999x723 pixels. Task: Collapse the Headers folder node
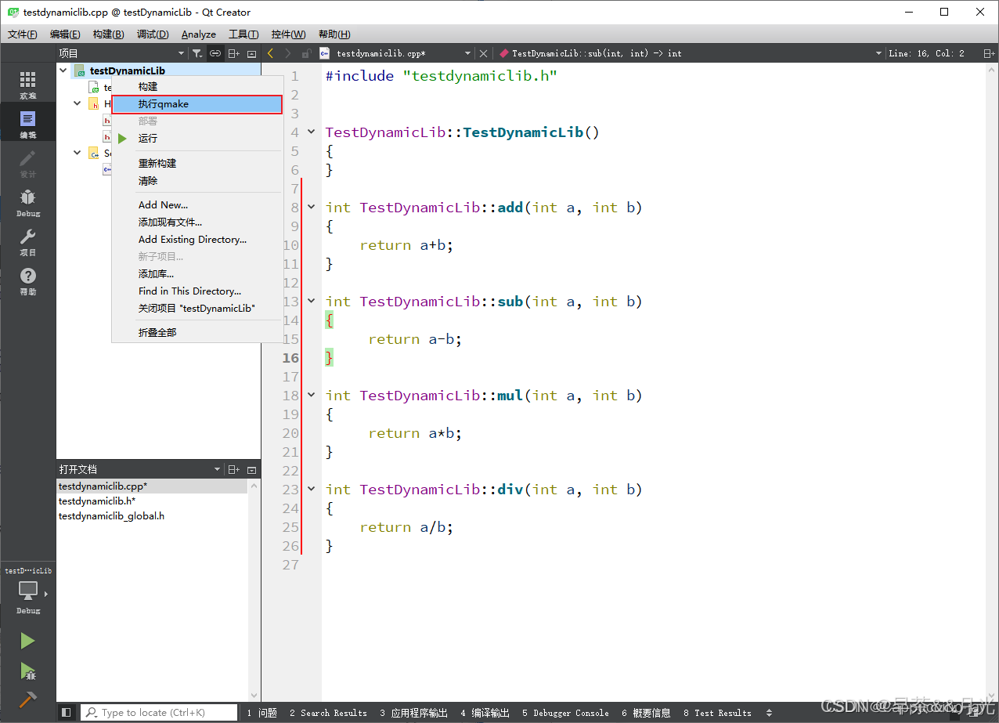point(78,103)
